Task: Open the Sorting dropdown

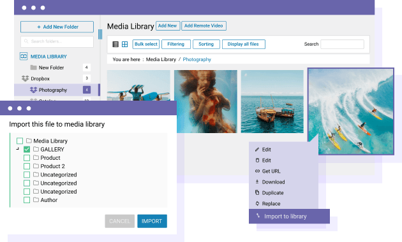Action: click(x=206, y=44)
